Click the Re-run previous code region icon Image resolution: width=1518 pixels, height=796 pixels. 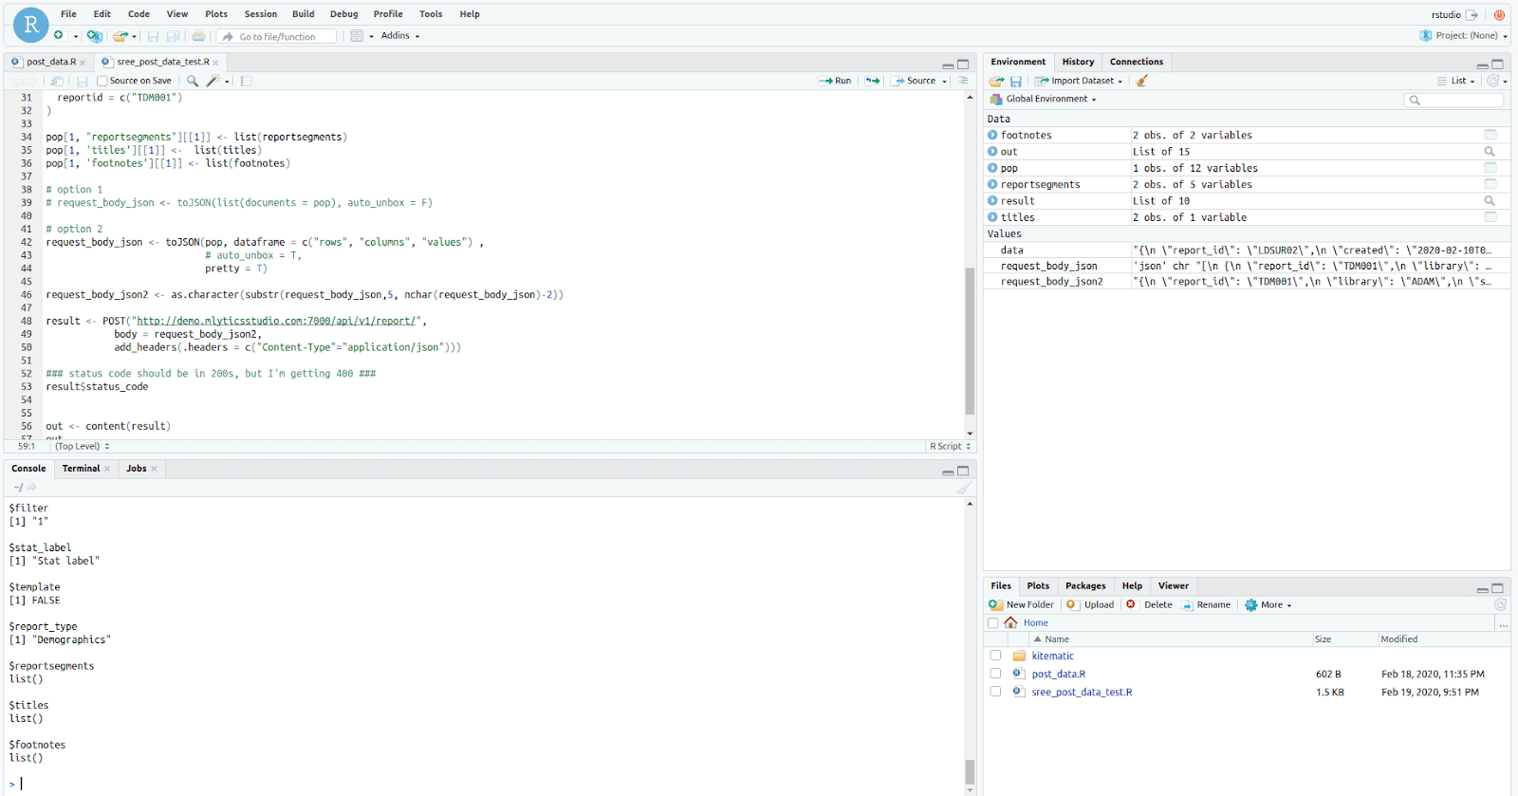tap(873, 81)
